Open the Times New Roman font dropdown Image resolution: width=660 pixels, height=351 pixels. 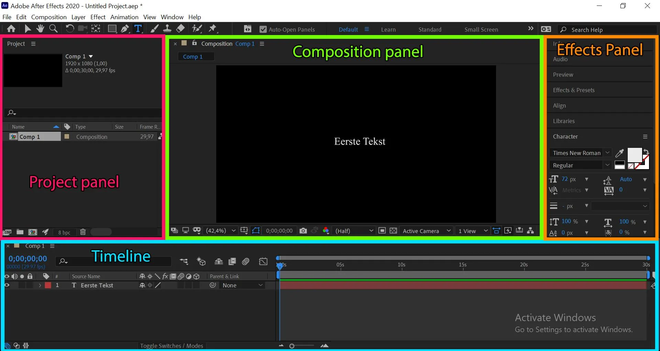(580, 153)
